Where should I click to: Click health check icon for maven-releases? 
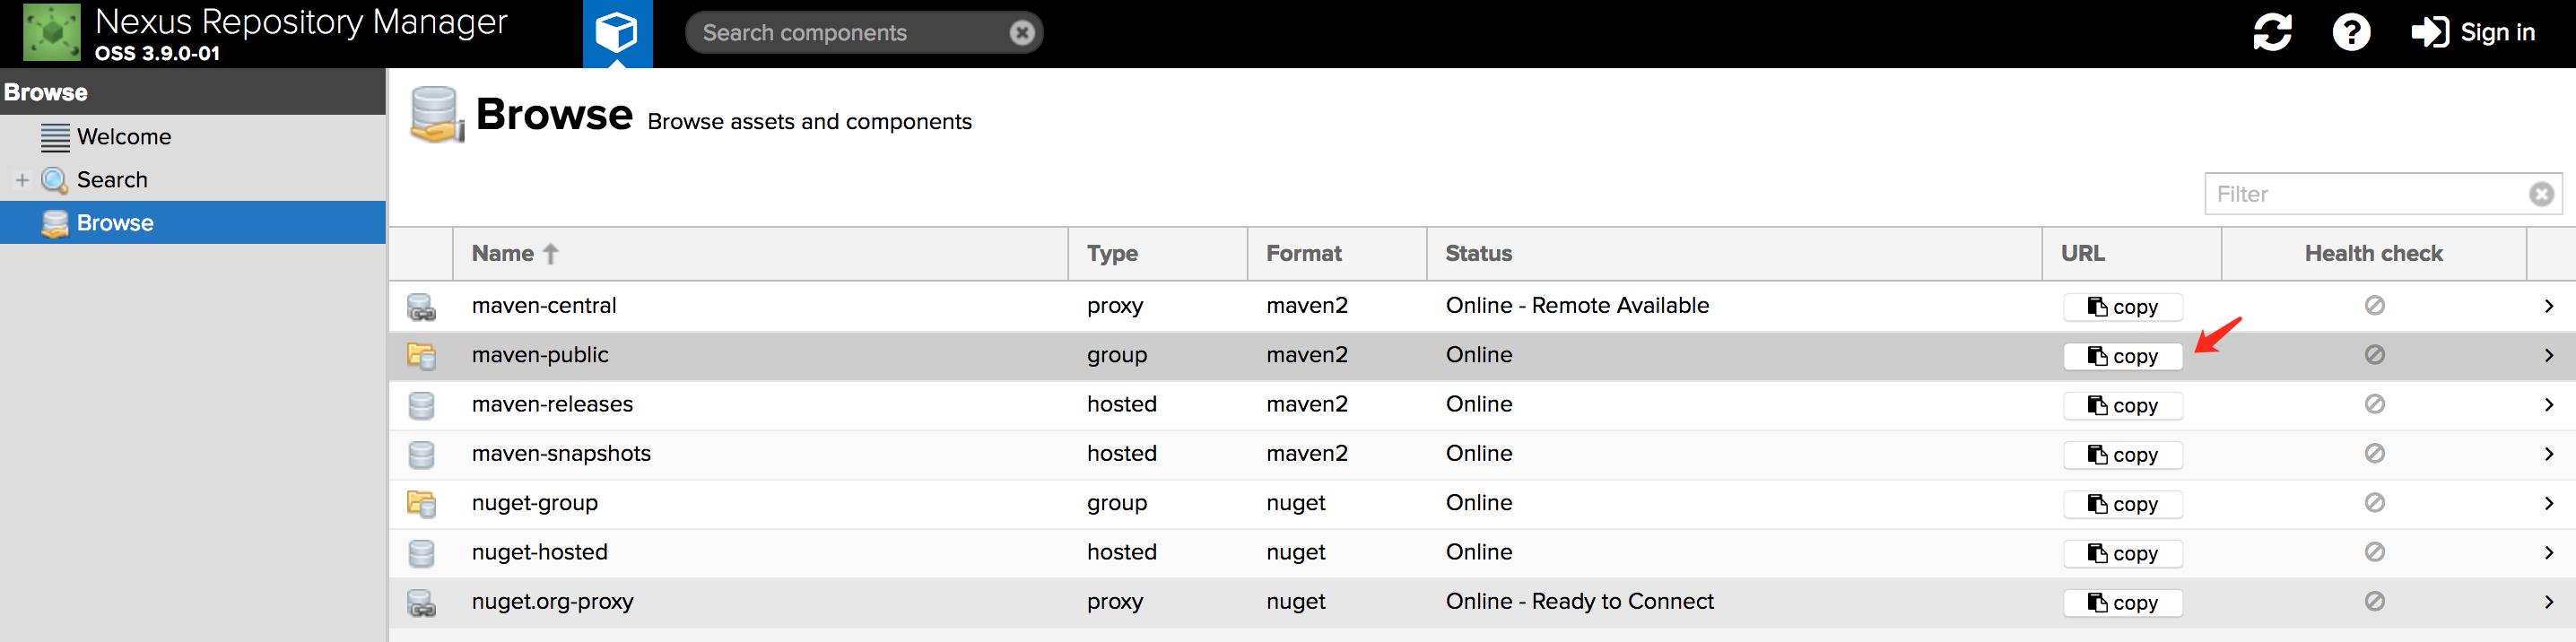tap(2374, 403)
